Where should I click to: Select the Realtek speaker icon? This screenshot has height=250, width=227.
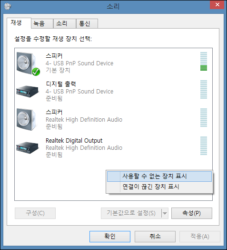27,119
